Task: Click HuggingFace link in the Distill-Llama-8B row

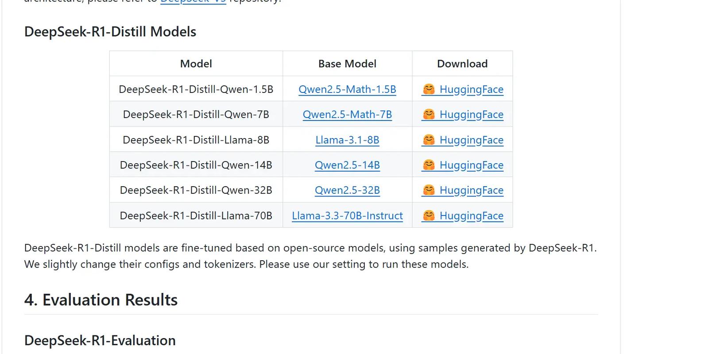Action: [x=462, y=140]
